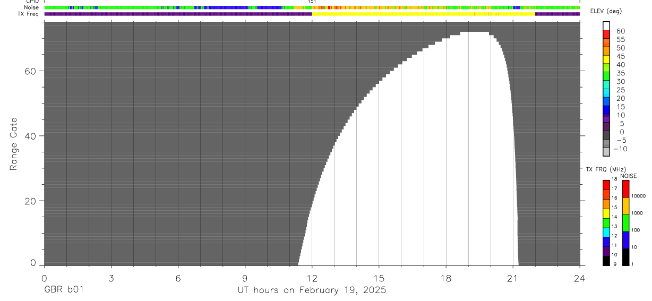Click the 'GBR b01' radar label

[63, 290]
